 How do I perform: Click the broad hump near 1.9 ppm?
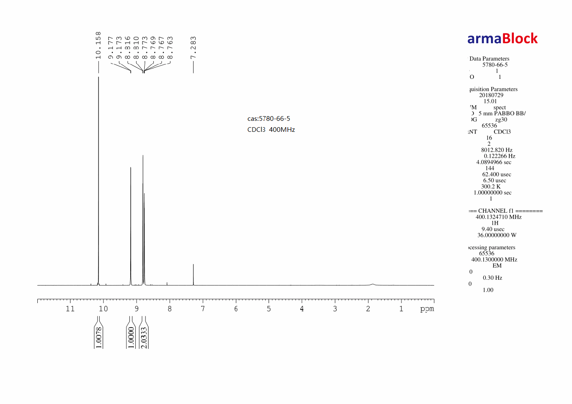pyautogui.click(x=373, y=284)
